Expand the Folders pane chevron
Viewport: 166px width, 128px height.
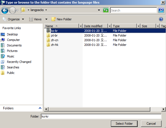pyautogui.click(x=40, y=108)
